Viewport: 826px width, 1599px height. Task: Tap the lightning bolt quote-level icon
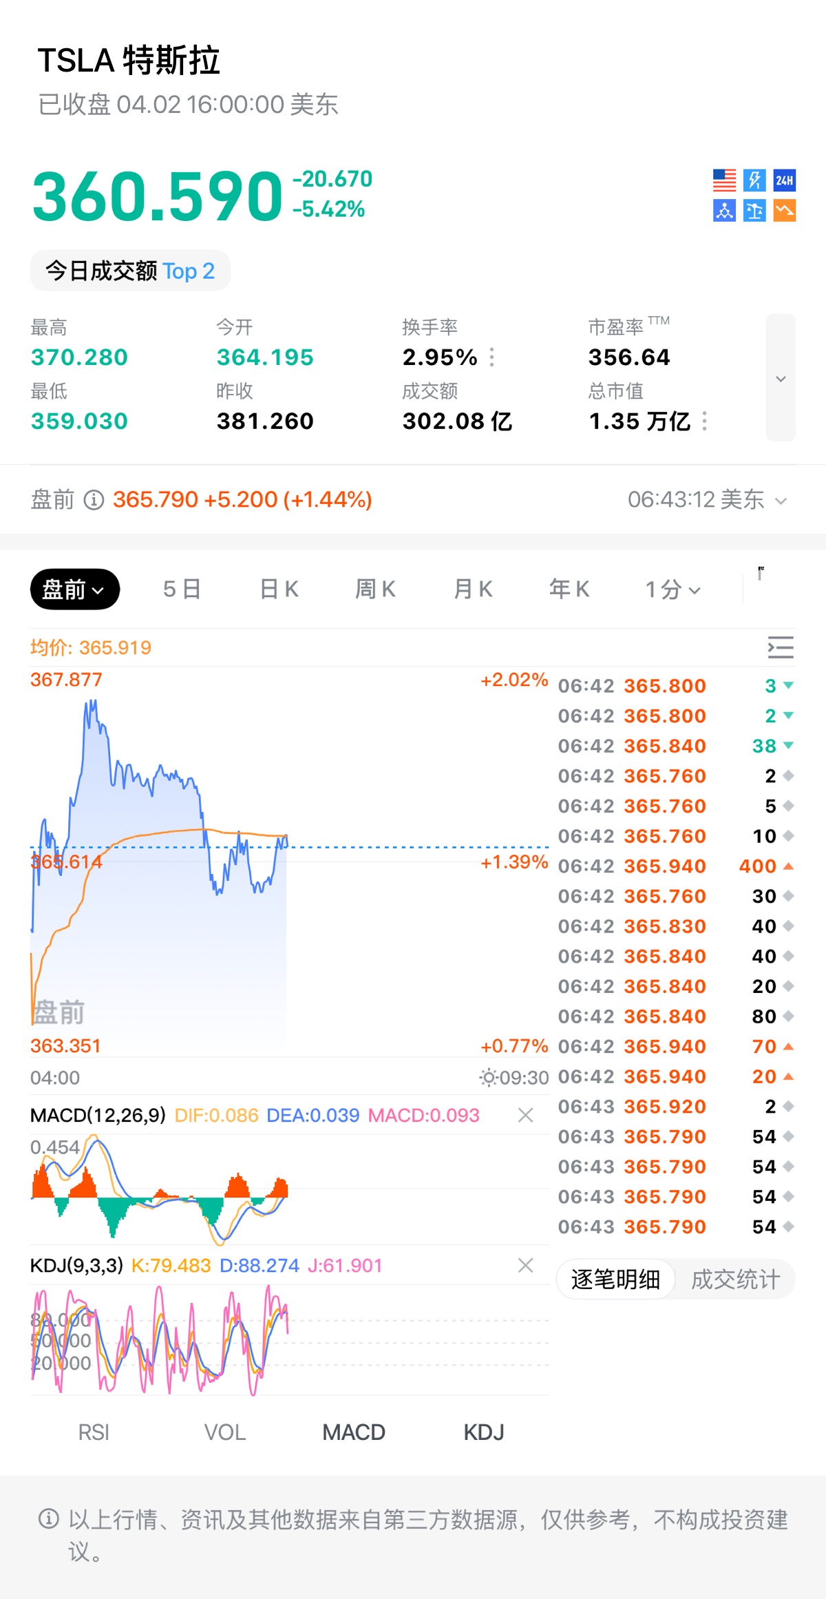(x=754, y=180)
